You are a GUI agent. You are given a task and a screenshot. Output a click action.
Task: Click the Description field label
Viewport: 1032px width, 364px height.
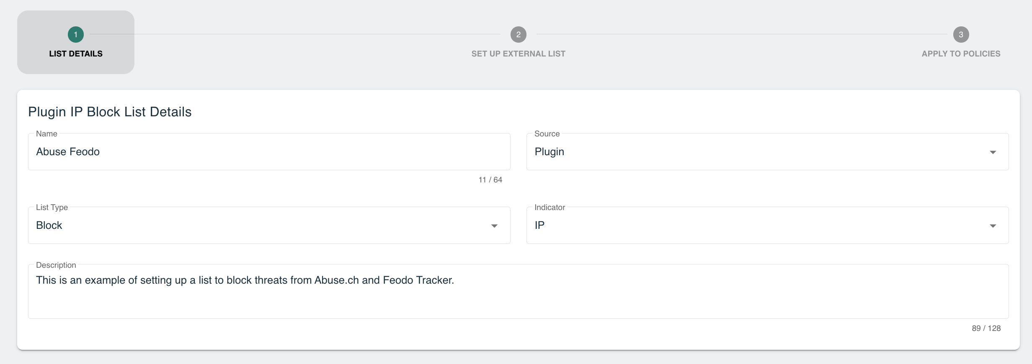(x=56, y=265)
